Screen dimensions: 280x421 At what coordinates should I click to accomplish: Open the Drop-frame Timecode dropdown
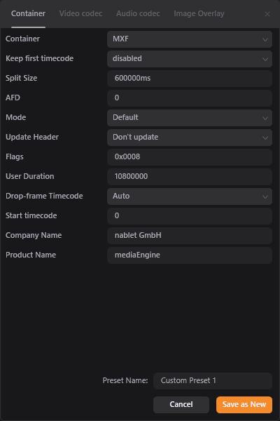(190, 196)
